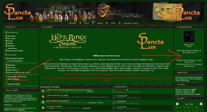207x112 pixels.
Task: Click the heart icon beside Eigene Beiträge
Action: click(6, 84)
